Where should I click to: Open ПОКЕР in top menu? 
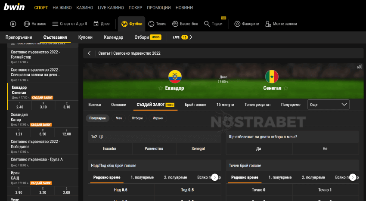coord(135,8)
